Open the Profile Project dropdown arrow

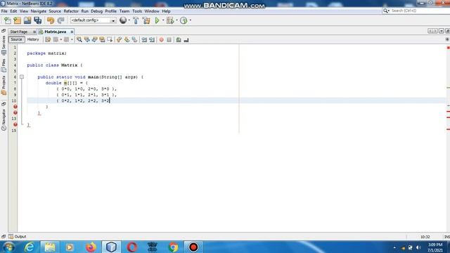191,20
